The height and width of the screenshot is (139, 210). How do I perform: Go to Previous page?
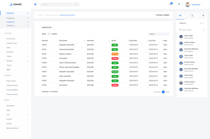coord(157,92)
